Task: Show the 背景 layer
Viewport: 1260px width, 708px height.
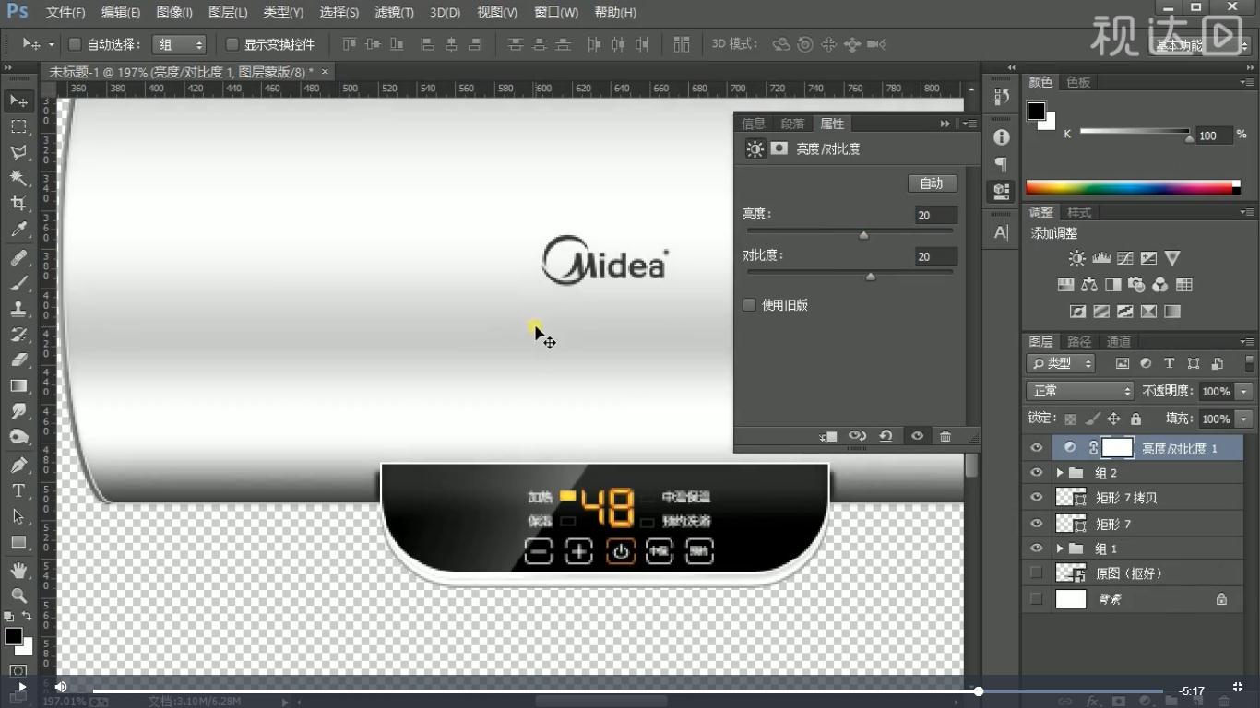Action: [1037, 599]
